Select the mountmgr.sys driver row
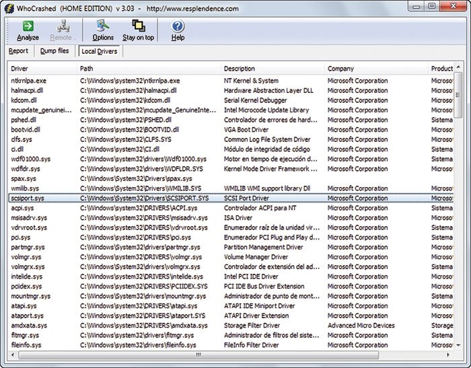 (231, 296)
